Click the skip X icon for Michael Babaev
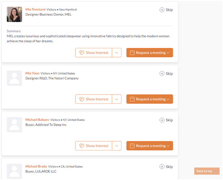Viewport: 223px width, 180px height. click(162, 120)
